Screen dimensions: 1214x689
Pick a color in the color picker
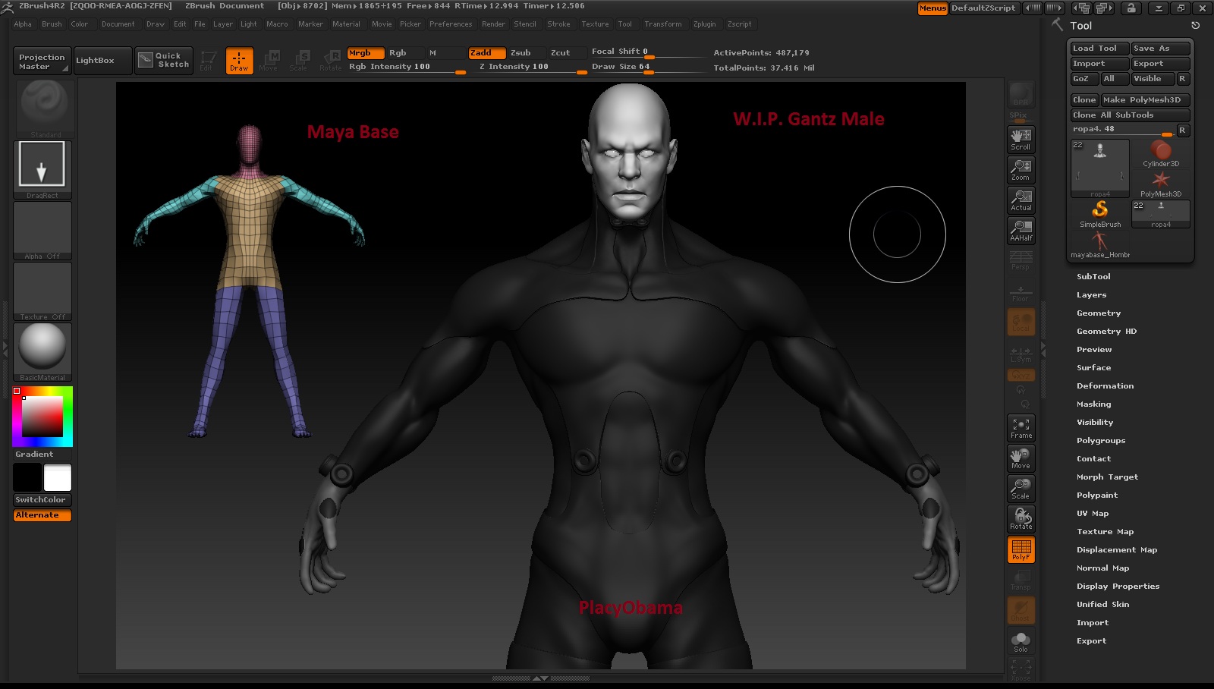coord(42,417)
